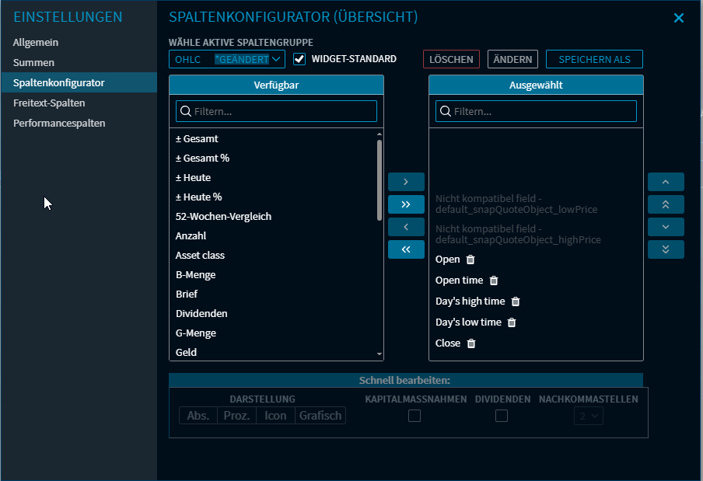
Task: Click the move single item left arrow
Action: coord(406,227)
